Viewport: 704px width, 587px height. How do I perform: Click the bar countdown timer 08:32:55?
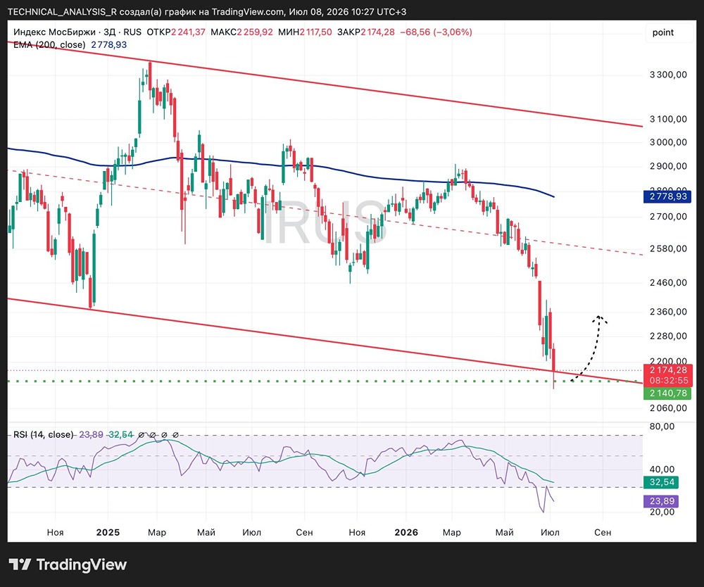(668, 381)
